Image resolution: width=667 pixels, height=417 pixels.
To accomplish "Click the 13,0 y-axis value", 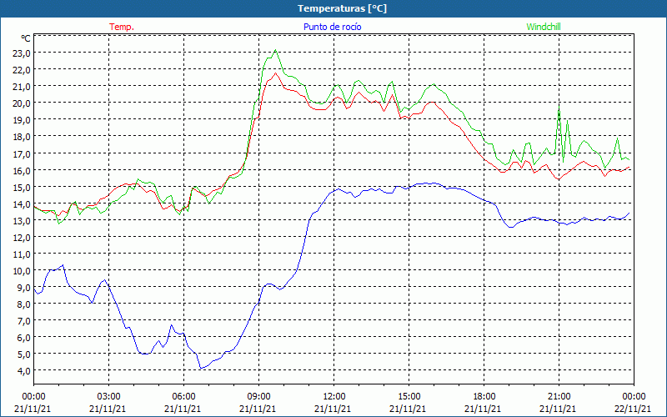I will (x=23, y=220).
